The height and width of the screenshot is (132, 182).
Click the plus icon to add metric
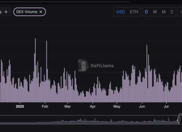pos(6,12)
